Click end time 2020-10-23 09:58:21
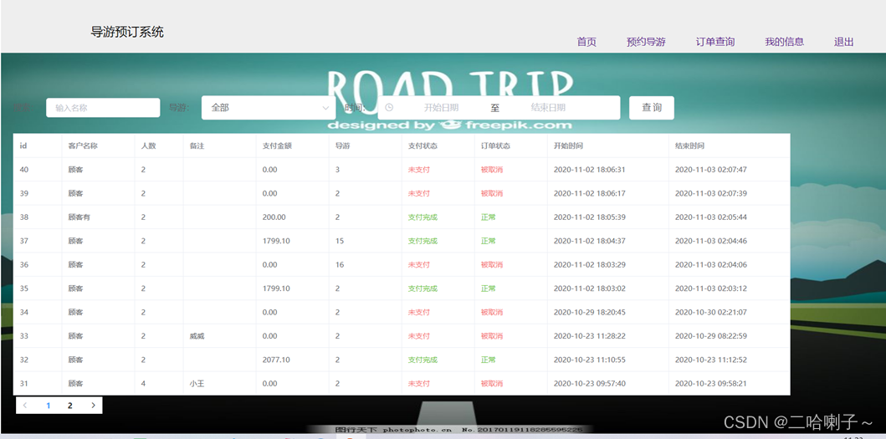The height and width of the screenshot is (439, 886). click(711, 383)
